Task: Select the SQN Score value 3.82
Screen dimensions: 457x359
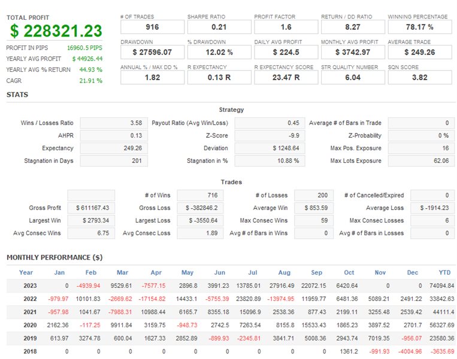Action: pos(420,77)
